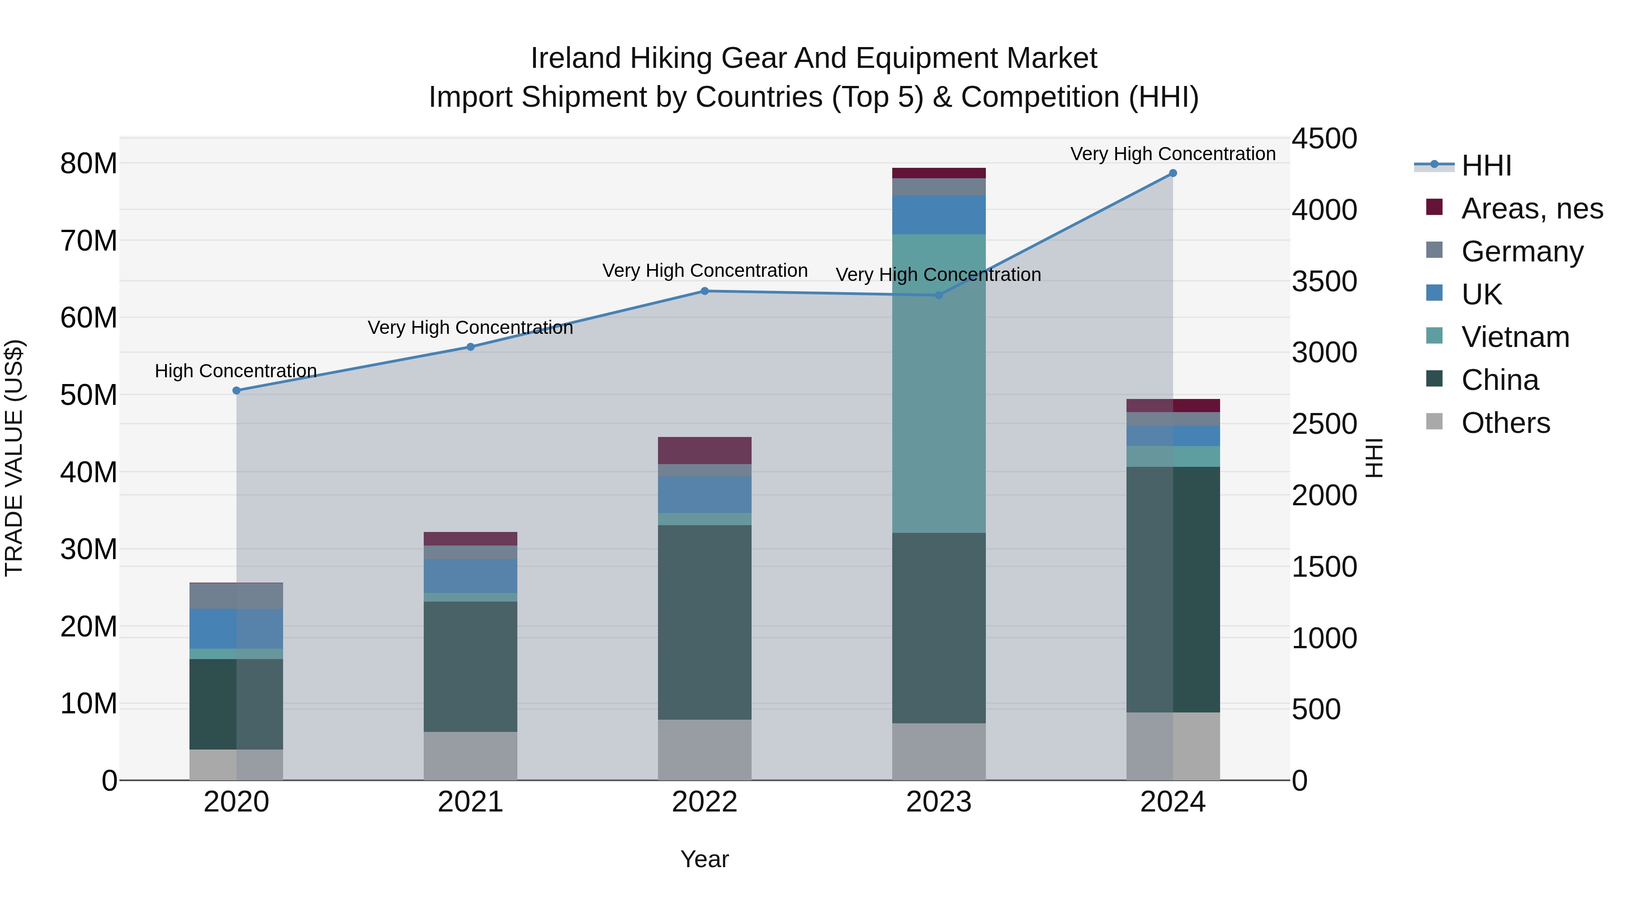Select the Others segment in 2021 bar
Viewport: 1628px width, 916px height.
470,756
